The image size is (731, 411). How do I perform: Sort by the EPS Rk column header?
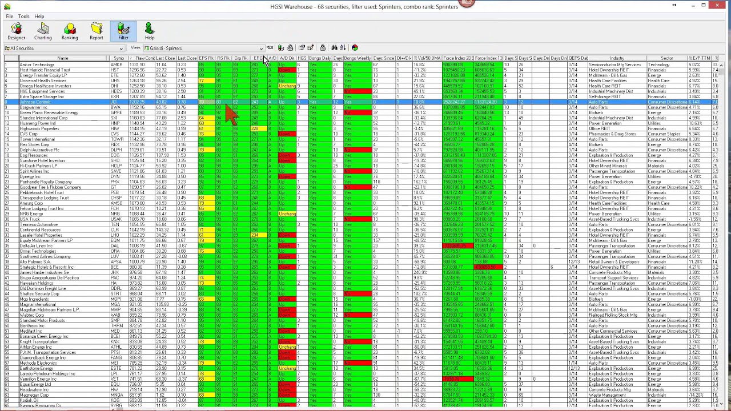[x=206, y=58]
